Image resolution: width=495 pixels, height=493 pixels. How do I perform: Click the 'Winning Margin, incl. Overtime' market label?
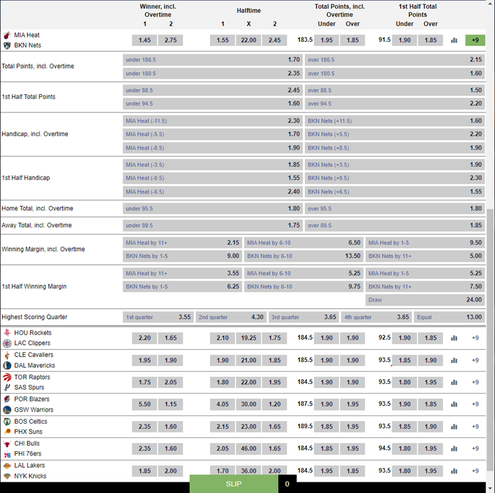43,249
